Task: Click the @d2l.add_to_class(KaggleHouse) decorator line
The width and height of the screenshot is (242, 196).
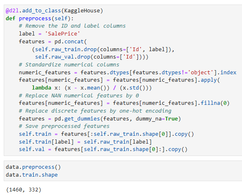Action: point(55,11)
